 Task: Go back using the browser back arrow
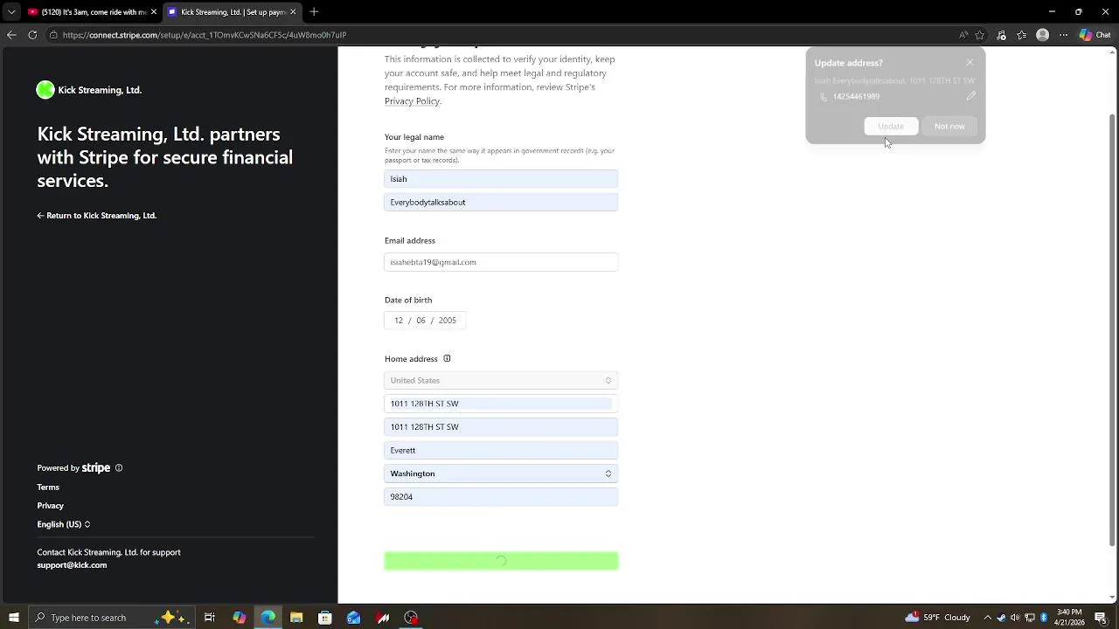click(x=11, y=35)
